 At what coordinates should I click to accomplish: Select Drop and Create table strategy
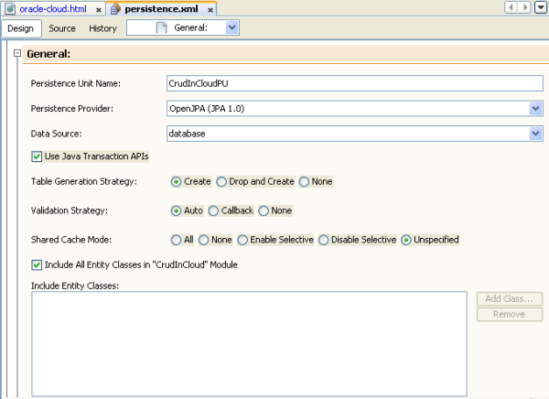(221, 182)
